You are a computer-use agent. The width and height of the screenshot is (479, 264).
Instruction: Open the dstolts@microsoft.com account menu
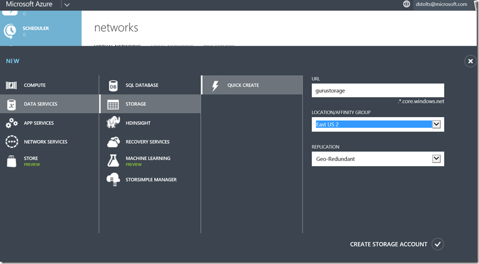[x=441, y=5]
